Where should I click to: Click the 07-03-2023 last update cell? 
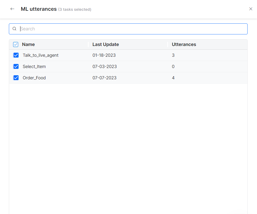coord(105,66)
